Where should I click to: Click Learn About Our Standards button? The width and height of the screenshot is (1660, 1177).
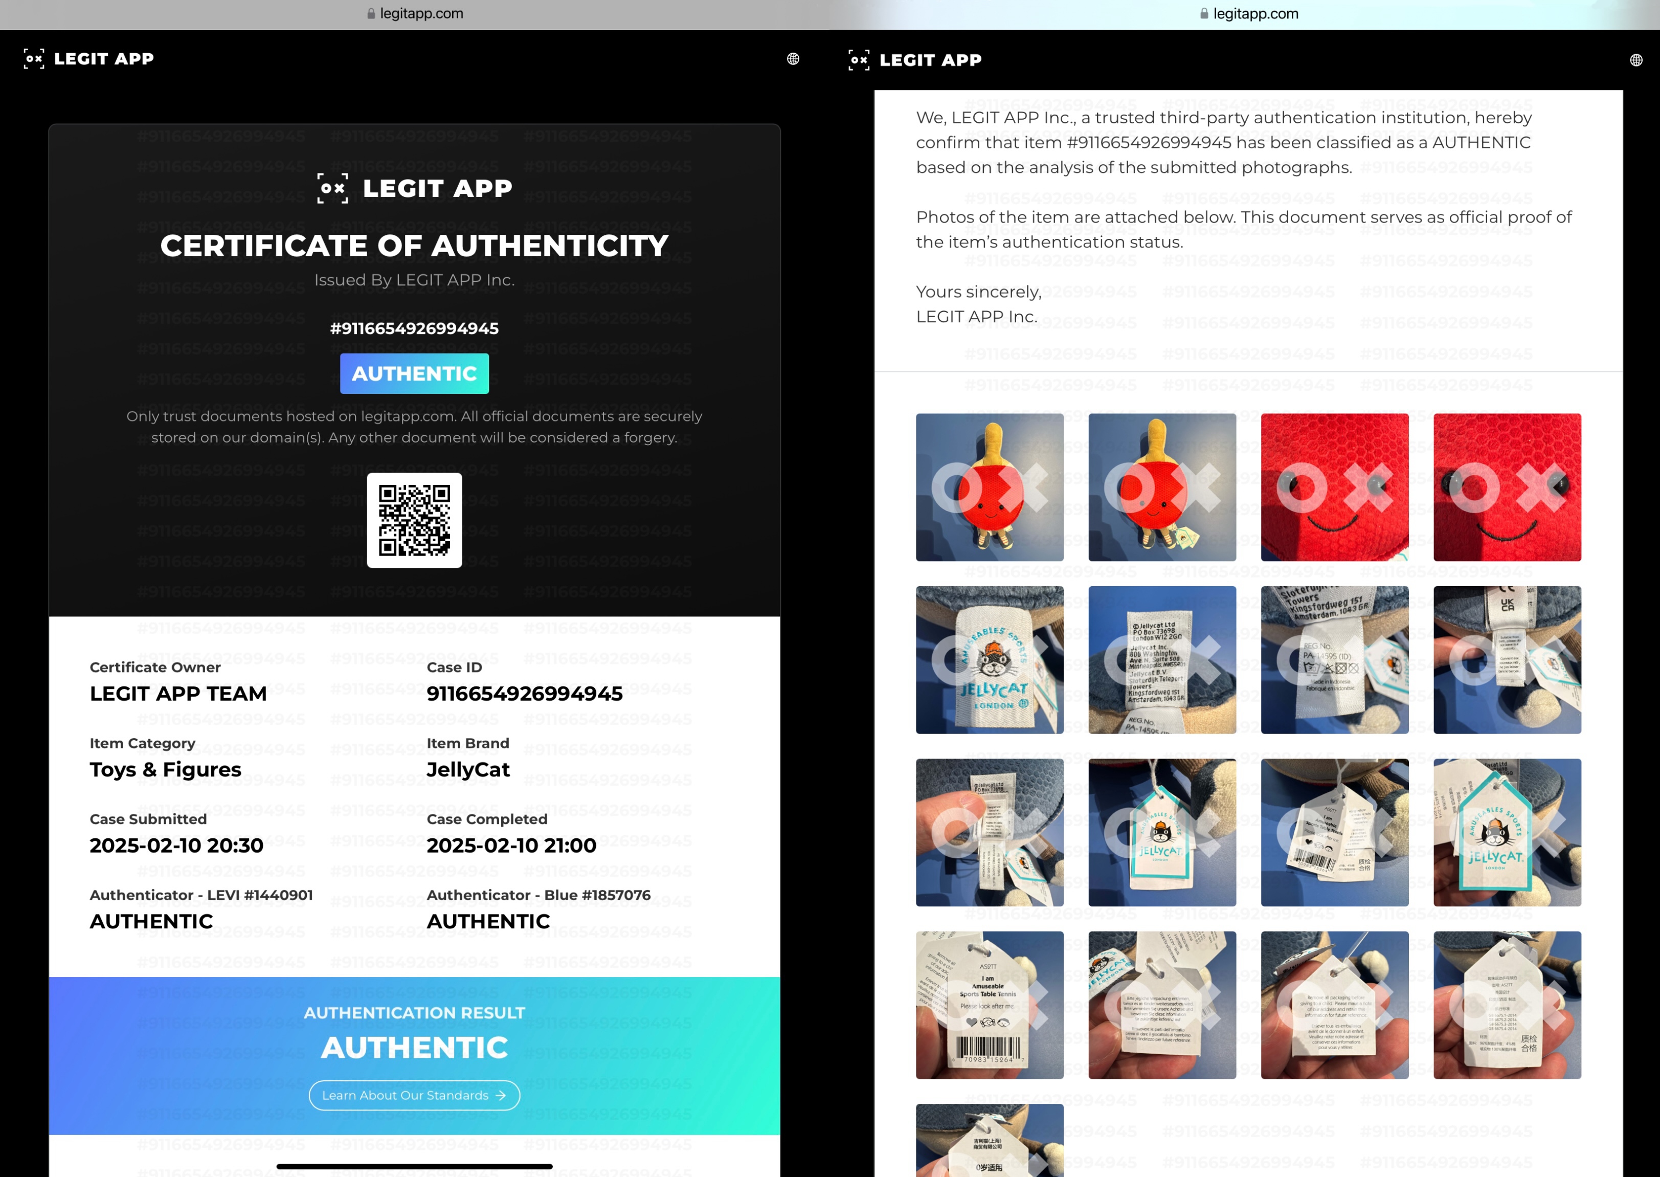(x=414, y=1095)
